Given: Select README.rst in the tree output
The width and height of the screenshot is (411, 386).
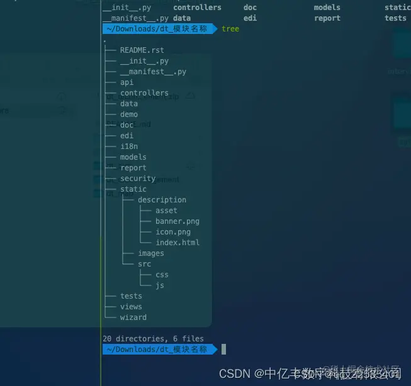Looking at the screenshot, I should 142,50.
